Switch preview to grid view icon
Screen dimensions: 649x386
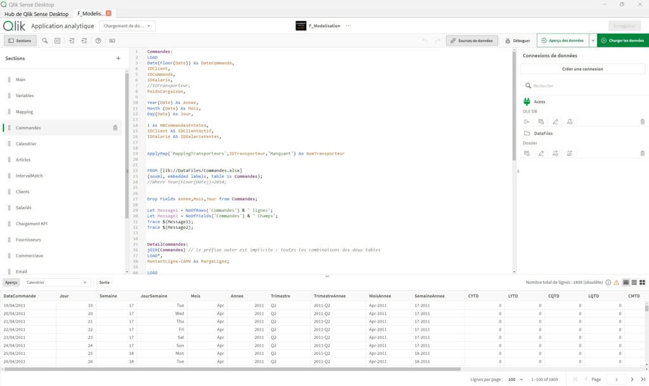642,282
